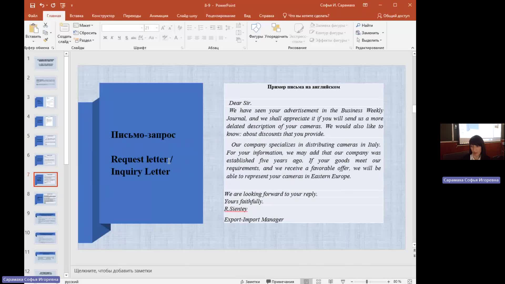Open the Выделить select dropdown
This screenshot has width=505, height=284.
369,40
